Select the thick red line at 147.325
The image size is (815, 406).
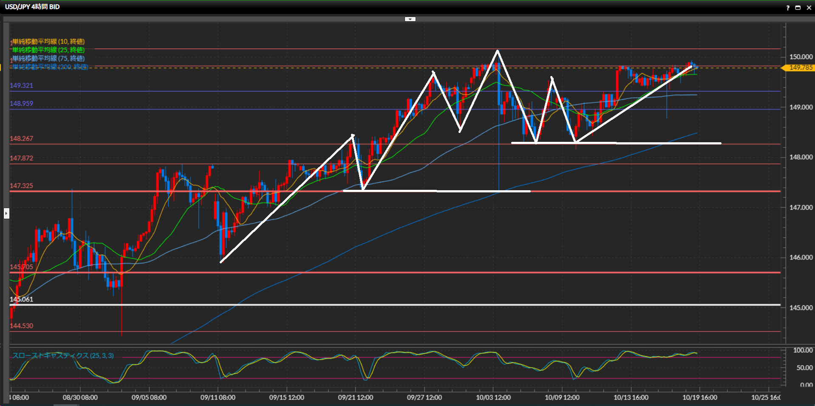tap(255, 191)
